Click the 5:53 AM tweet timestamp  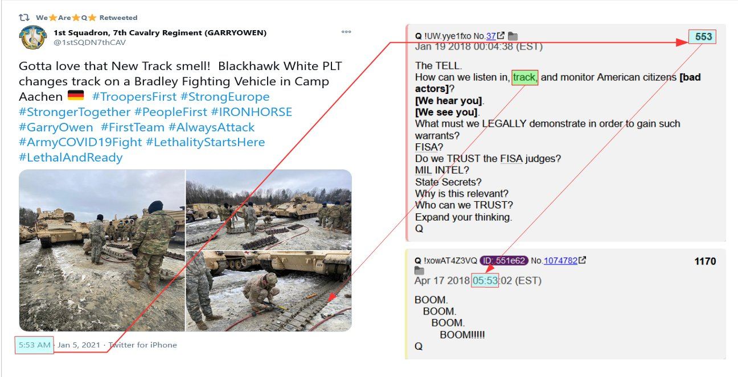[35, 345]
